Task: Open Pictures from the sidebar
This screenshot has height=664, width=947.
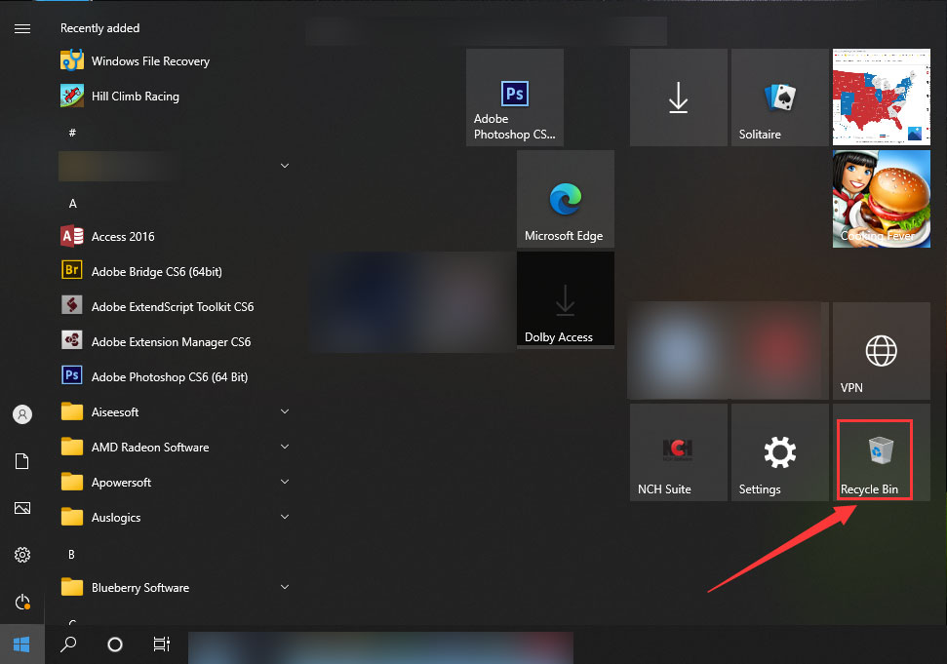Action: tap(22, 508)
